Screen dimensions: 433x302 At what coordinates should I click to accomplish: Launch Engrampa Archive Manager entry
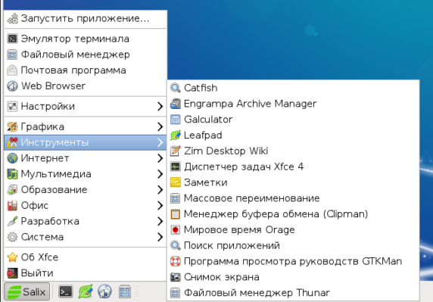click(x=293, y=104)
